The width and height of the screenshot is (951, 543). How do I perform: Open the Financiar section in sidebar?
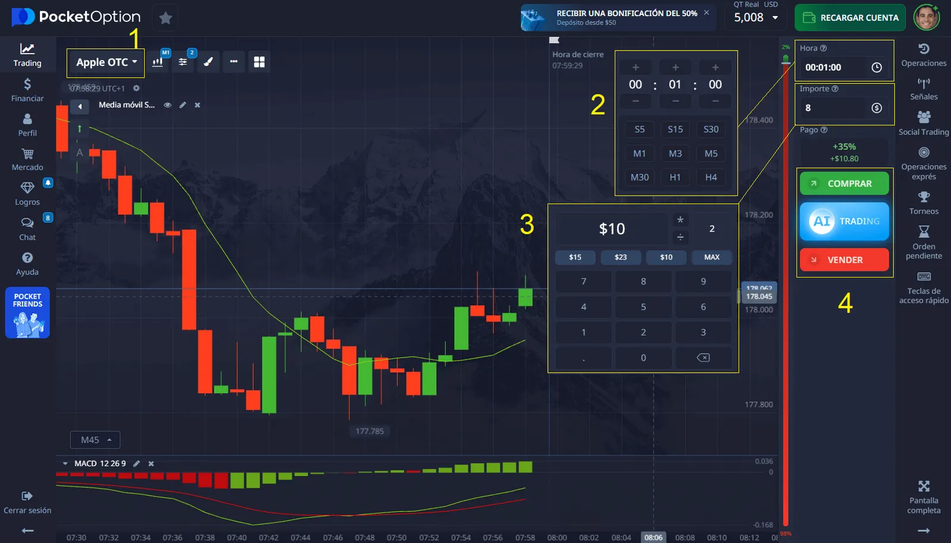point(27,90)
